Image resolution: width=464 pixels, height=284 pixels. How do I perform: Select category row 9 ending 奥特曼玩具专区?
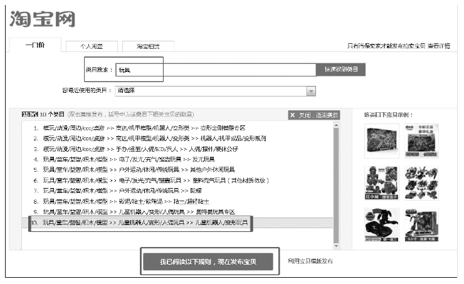177,212
